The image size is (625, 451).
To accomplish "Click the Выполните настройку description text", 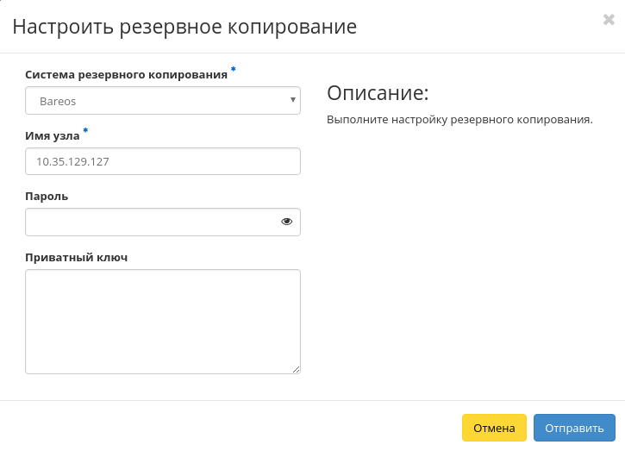I will click(459, 120).
